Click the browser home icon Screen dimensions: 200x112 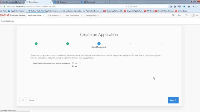click(x=189, y=7)
